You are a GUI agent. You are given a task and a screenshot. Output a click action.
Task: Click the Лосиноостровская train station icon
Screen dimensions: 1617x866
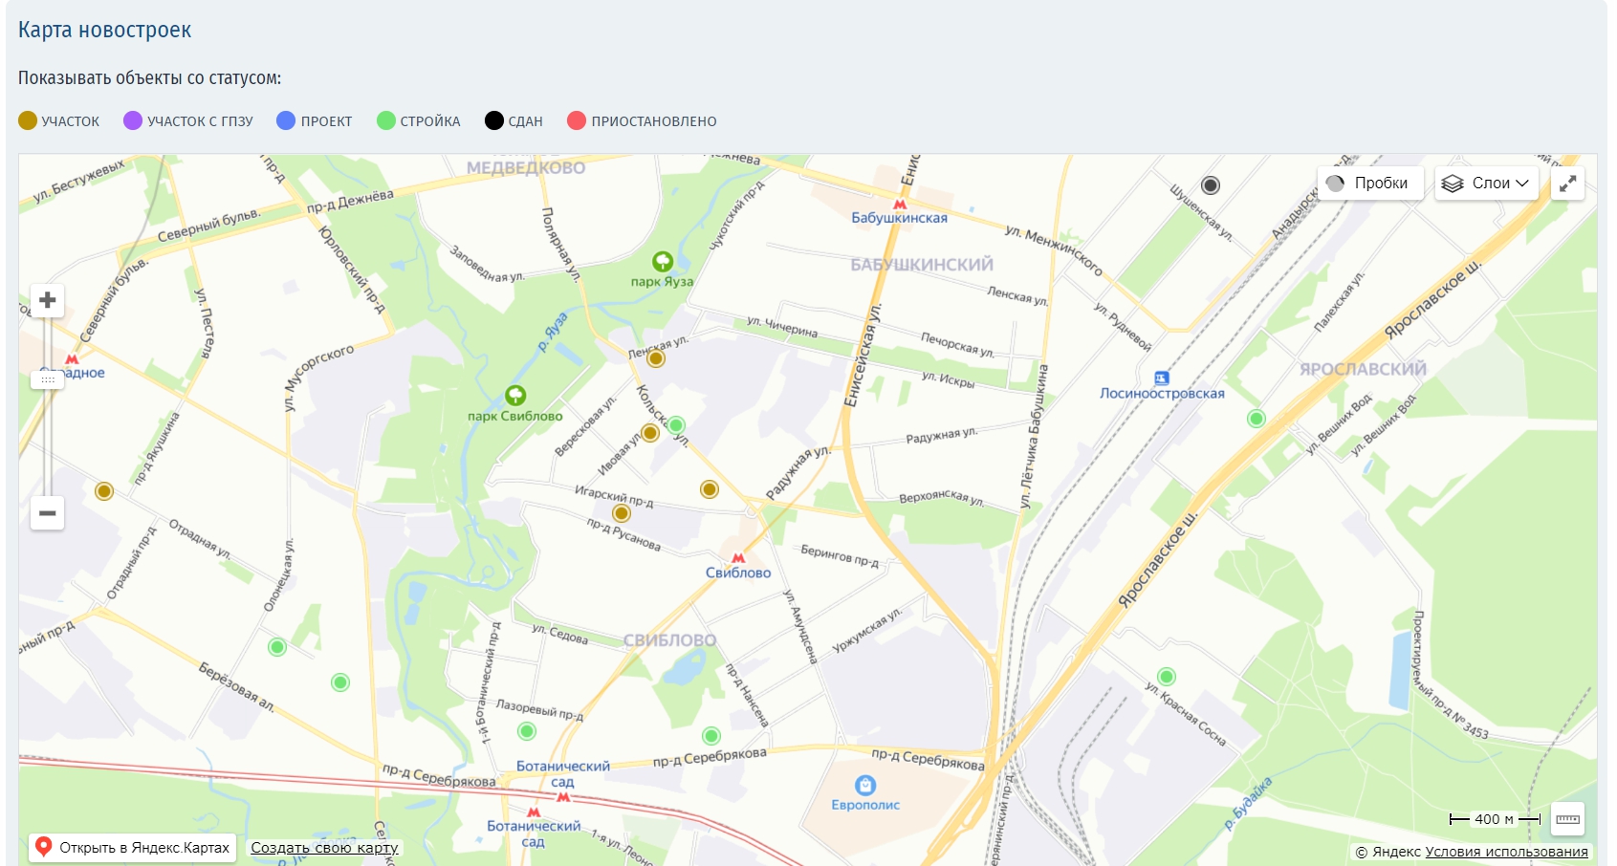(x=1162, y=378)
